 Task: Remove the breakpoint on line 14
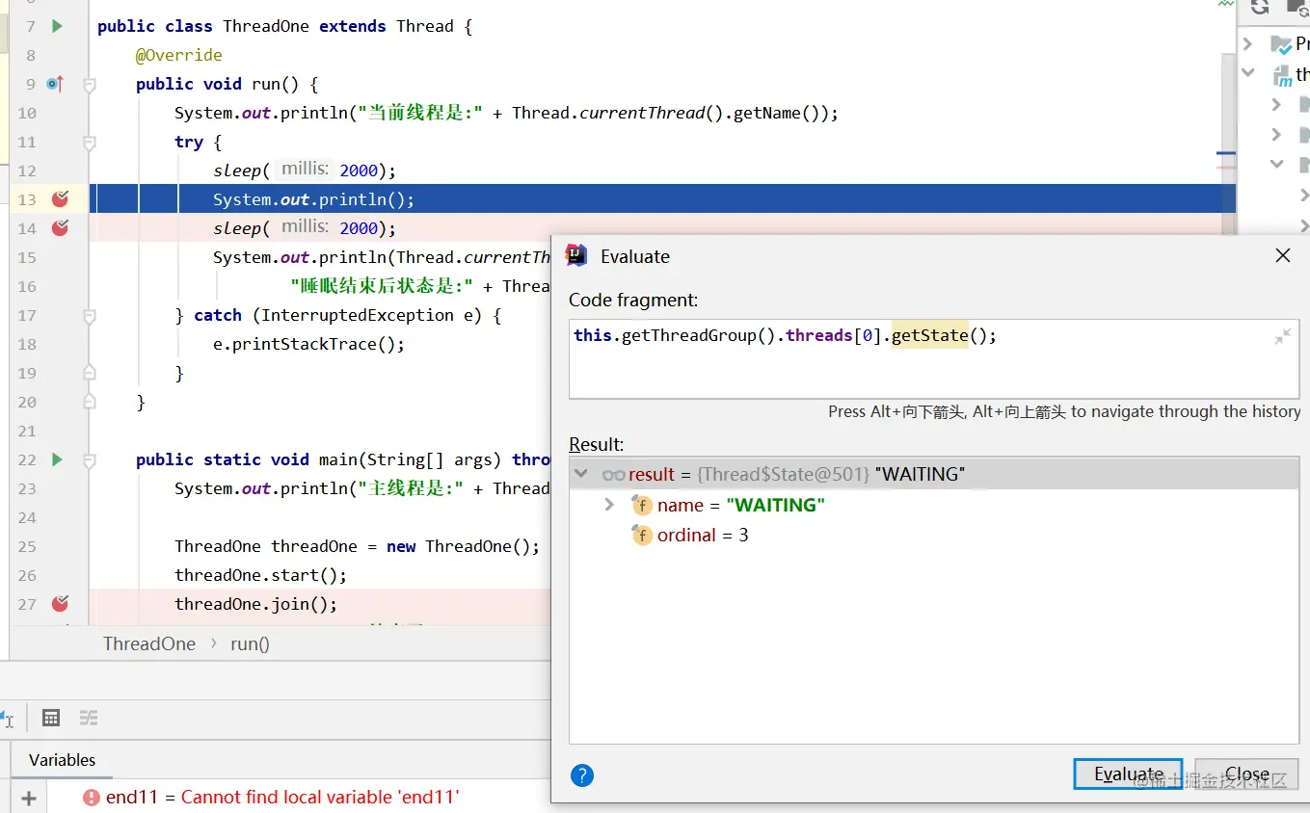point(60,228)
